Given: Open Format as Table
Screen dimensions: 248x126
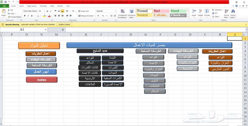Looking at the screenshot, I should click(131, 14).
